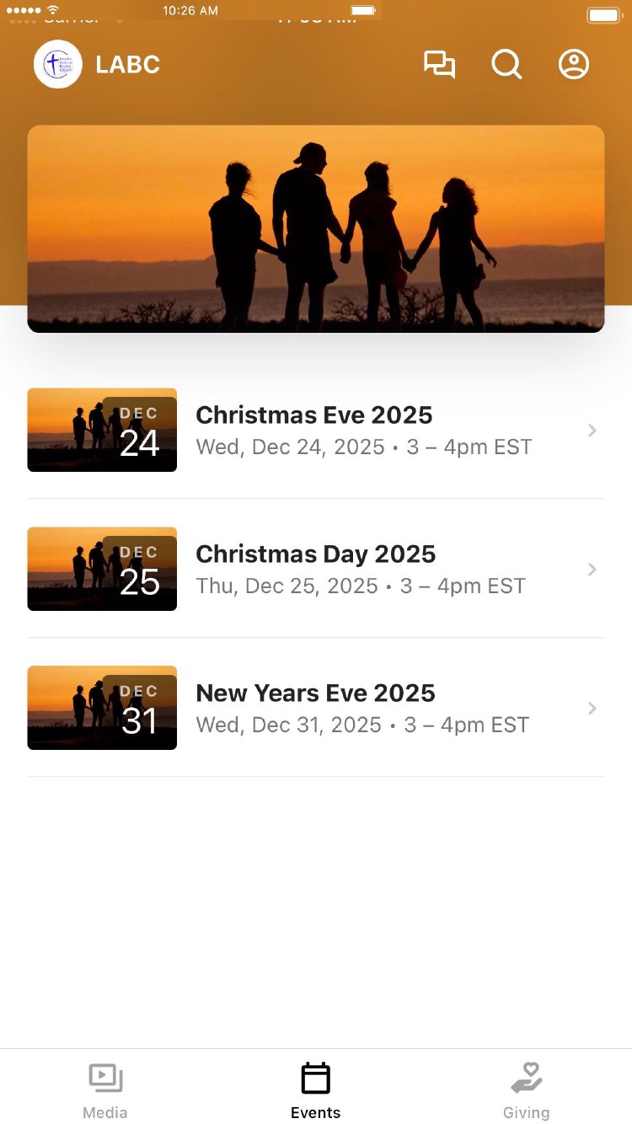Tap the Events calendar icon
Viewport: 632px width, 1124px height.
316,1079
